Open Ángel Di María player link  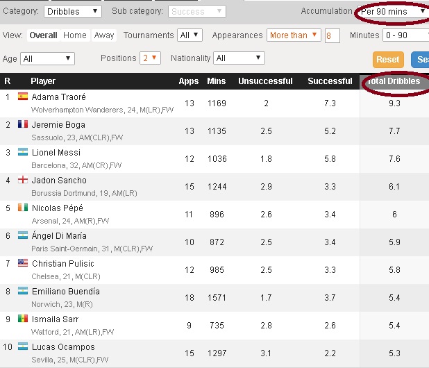[59, 235]
